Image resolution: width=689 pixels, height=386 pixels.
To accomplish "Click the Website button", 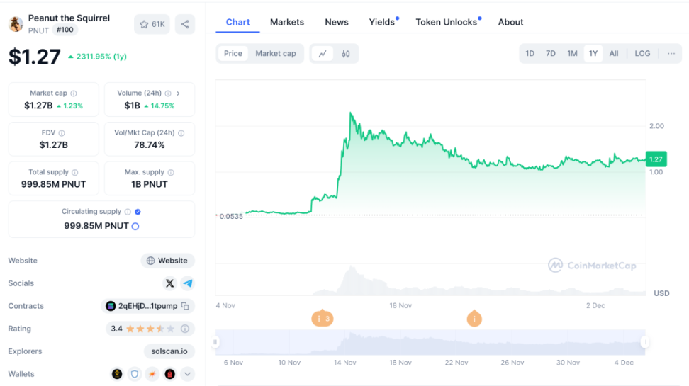I will (167, 261).
